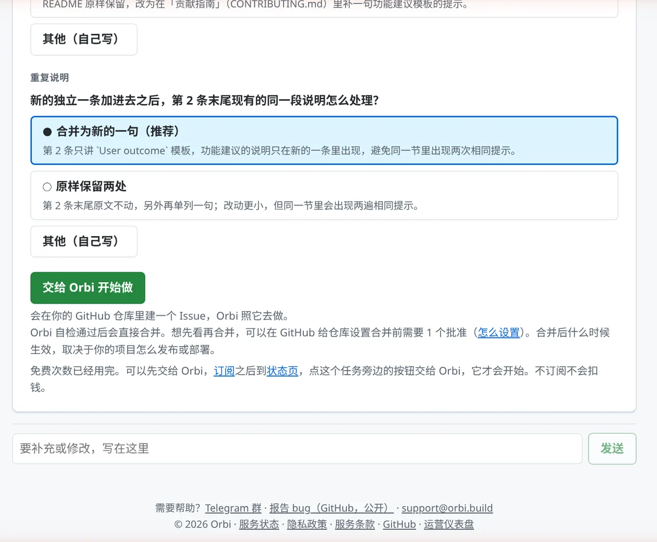
Task: Open the 订阅 link
Action: tap(224, 371)
